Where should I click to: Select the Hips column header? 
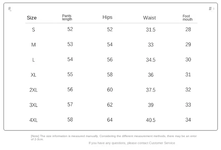[x=108, y=17]
